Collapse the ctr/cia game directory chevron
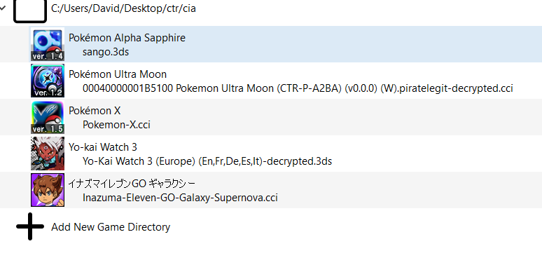Image resolution: width=542 pixels, height=279 pixels. [x=3, y=8]
